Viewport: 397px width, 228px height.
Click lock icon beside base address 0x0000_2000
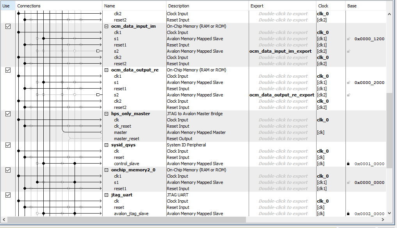(x=348, y=83)
